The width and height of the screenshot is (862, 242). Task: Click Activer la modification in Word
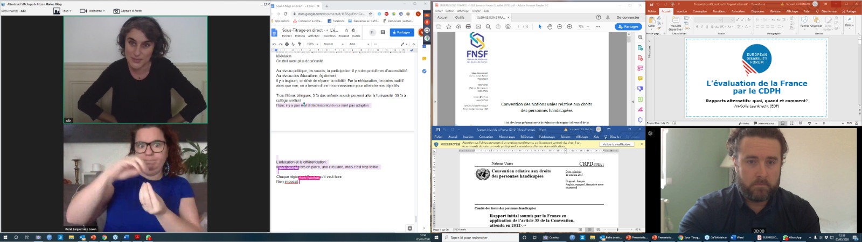pos(616,144)
